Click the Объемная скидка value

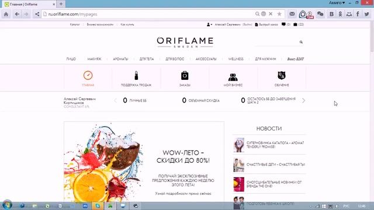pyautogui.click(x=184, y=100)
